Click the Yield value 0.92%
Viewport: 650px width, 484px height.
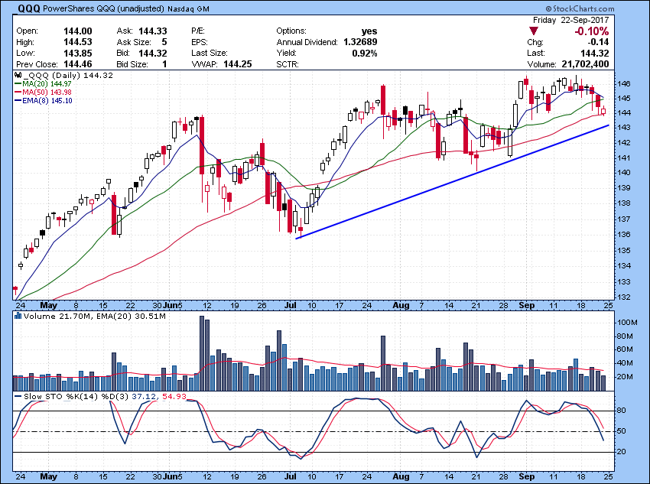pyautogui.click(x=364, y=53)
